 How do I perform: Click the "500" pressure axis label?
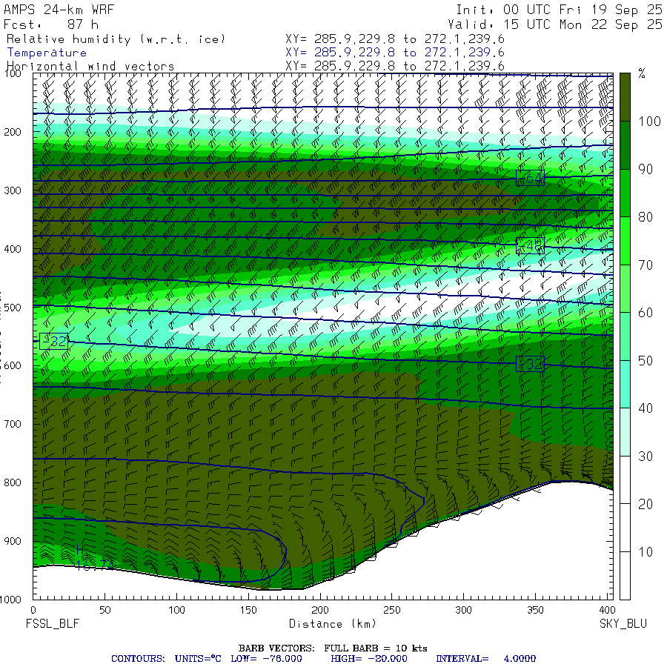click(13, 308)
